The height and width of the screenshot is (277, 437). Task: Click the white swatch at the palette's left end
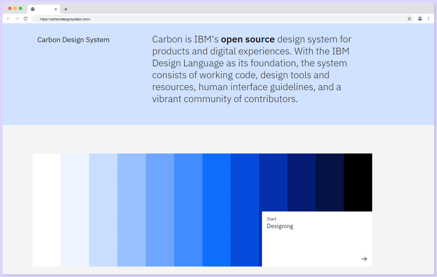[x=46, y=209]
